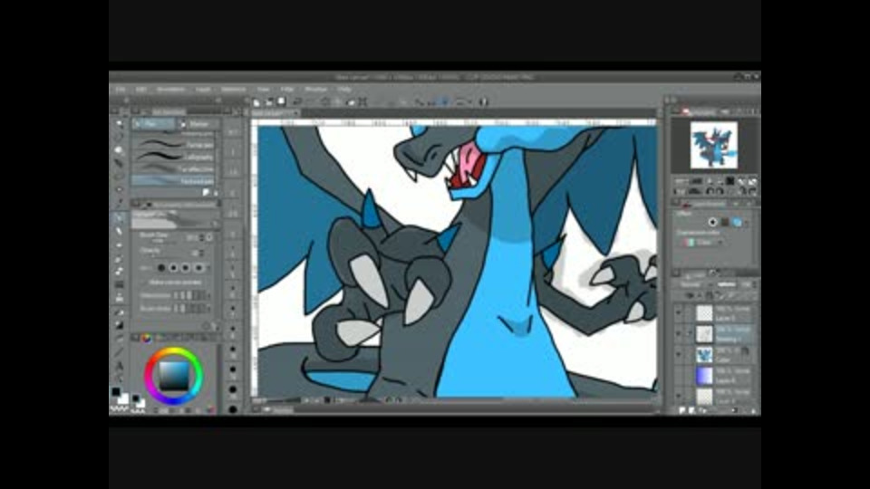Select the Eraser tool
Image resolution: width=870 pixels, height=489 pixels.
tap(119, 284)
